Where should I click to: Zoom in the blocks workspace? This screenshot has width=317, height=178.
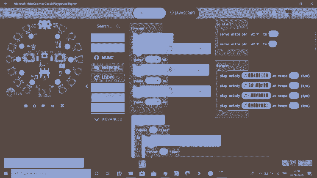pyautogui.click(x=309, y=163)
